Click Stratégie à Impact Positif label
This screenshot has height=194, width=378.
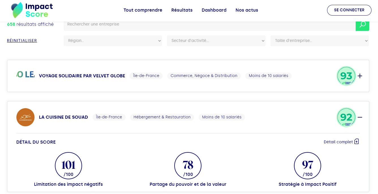click(x=308, y=184)
